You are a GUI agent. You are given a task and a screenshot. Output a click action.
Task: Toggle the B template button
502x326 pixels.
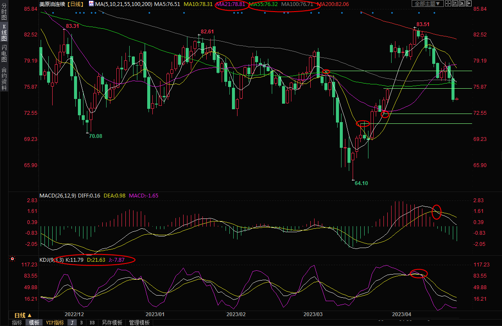(82, 323)
